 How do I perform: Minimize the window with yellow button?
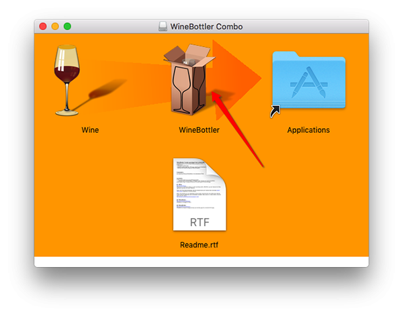pos(55,26)
